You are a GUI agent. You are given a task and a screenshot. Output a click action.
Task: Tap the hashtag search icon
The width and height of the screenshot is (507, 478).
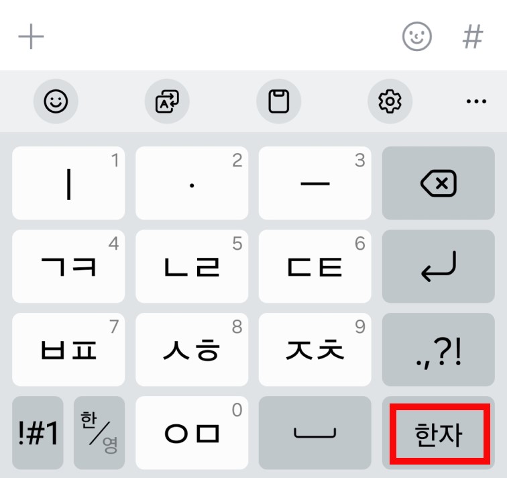[x=473, y=36]
